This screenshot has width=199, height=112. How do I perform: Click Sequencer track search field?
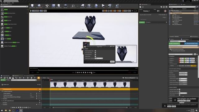click(24, 80)
